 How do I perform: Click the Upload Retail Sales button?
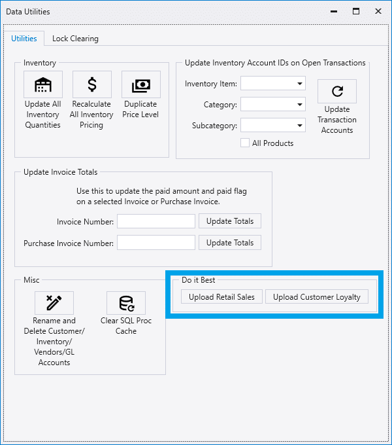pos(221,297)
